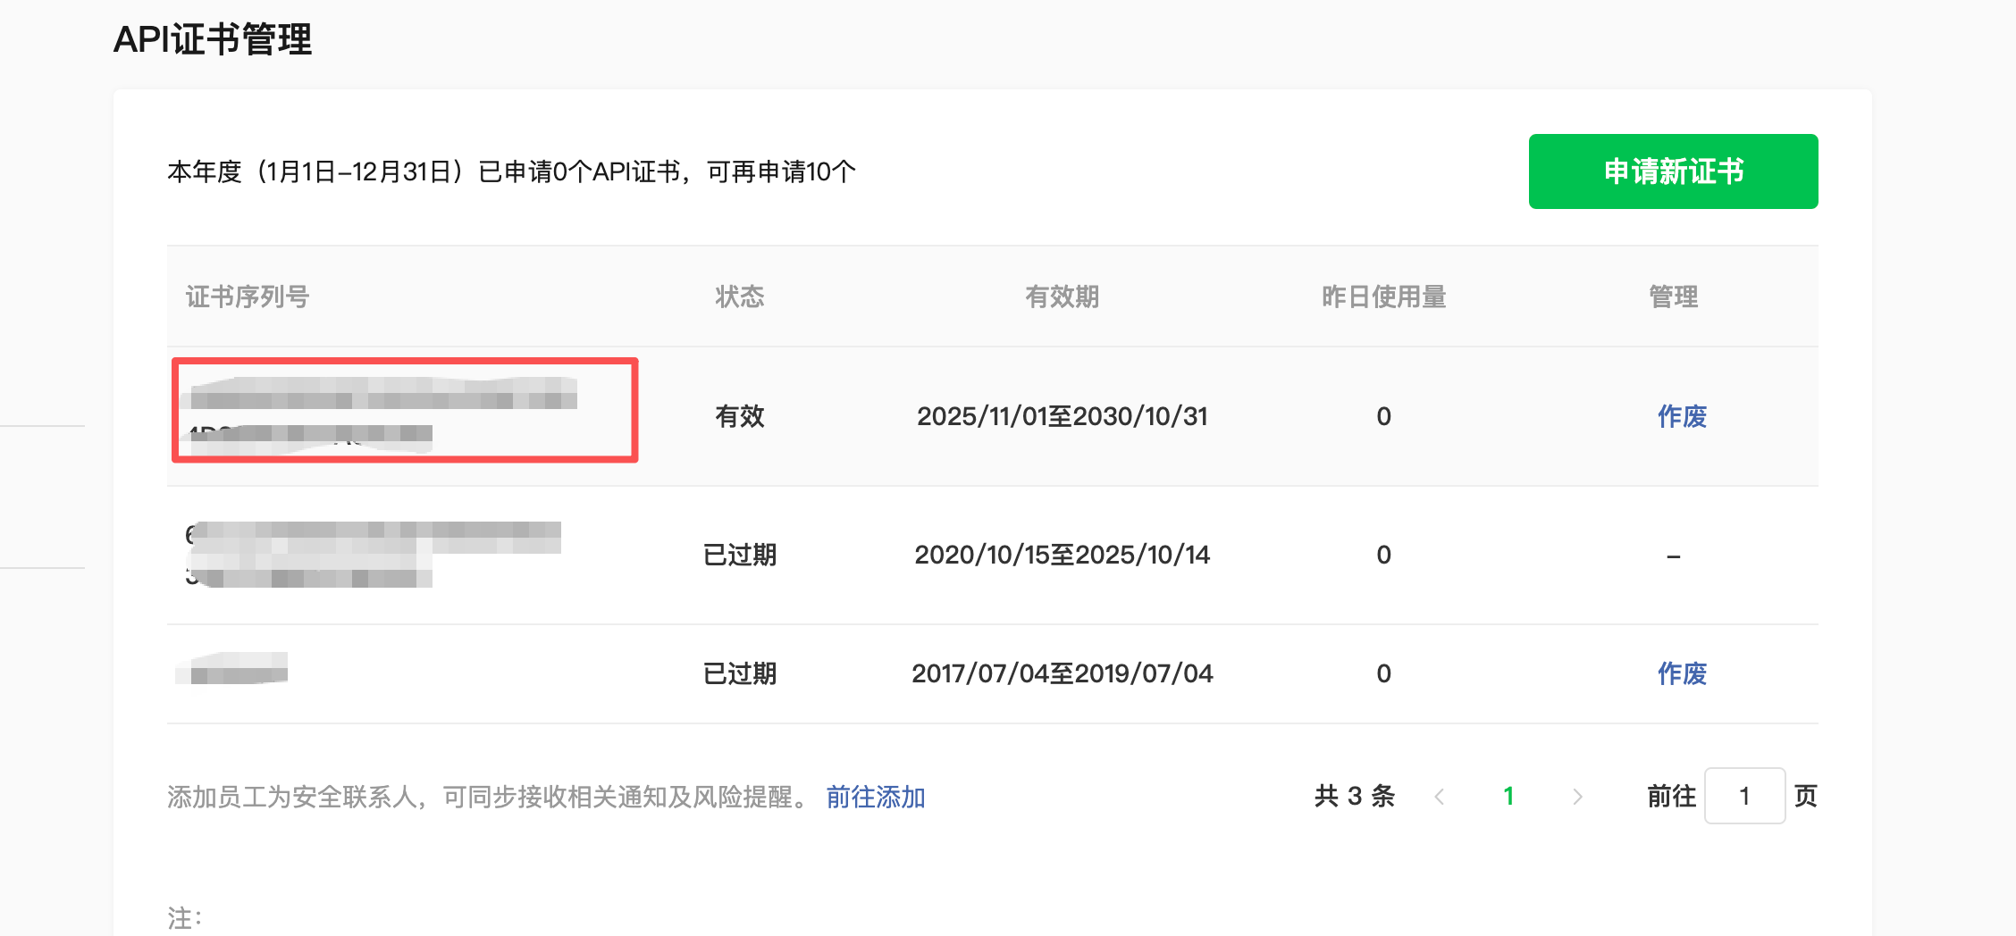Click 作废 for the valid 2030 certificate
The image size is (2016, 936).
tap(1681, 416)
